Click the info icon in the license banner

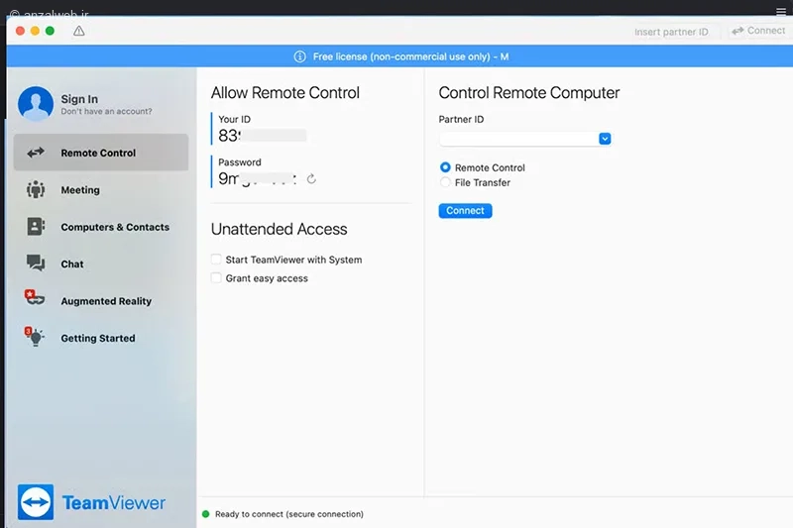click(x=300, y=56)
